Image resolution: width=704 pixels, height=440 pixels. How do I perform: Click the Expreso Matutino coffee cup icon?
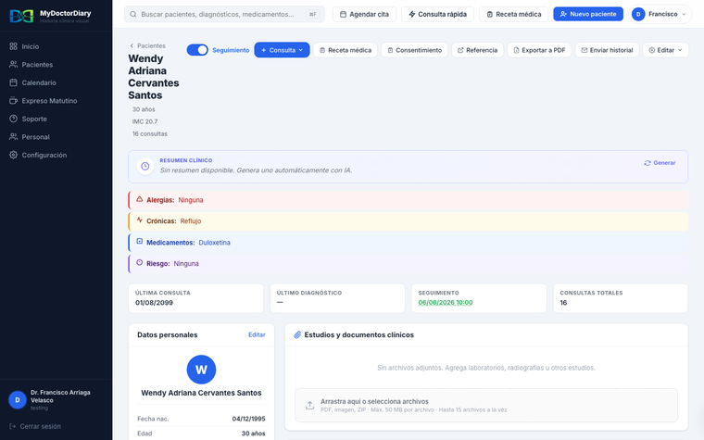click(x=14, y=101)
